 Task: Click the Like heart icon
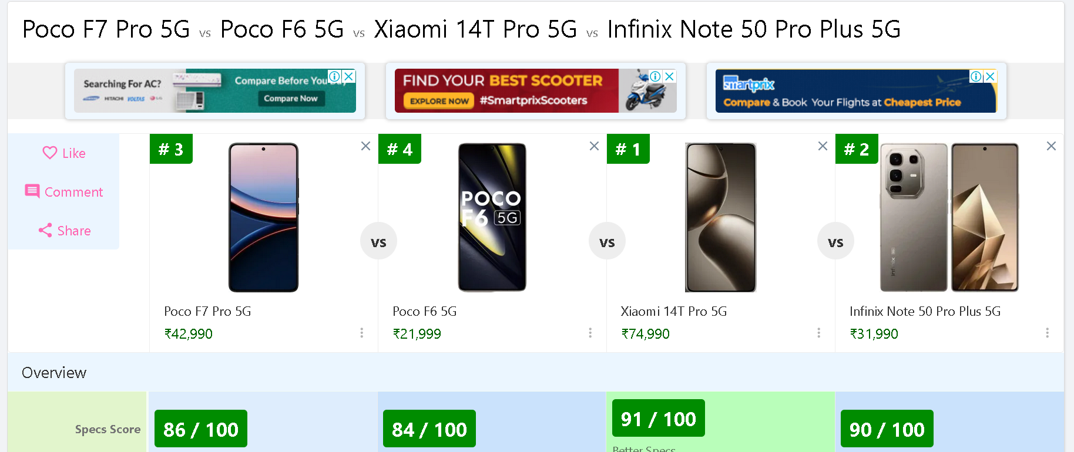click(50, 153)
